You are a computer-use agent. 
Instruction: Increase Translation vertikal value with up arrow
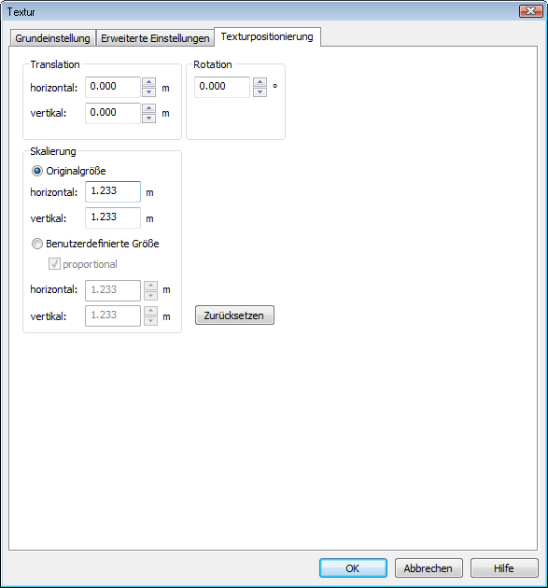tap(149, 109)
